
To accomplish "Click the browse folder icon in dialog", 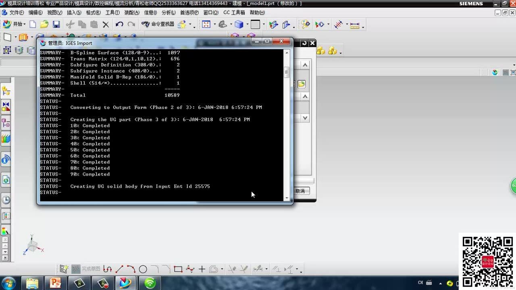I will point(302,84).
